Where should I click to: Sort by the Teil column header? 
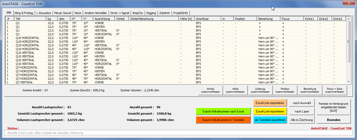coord(30,19)
